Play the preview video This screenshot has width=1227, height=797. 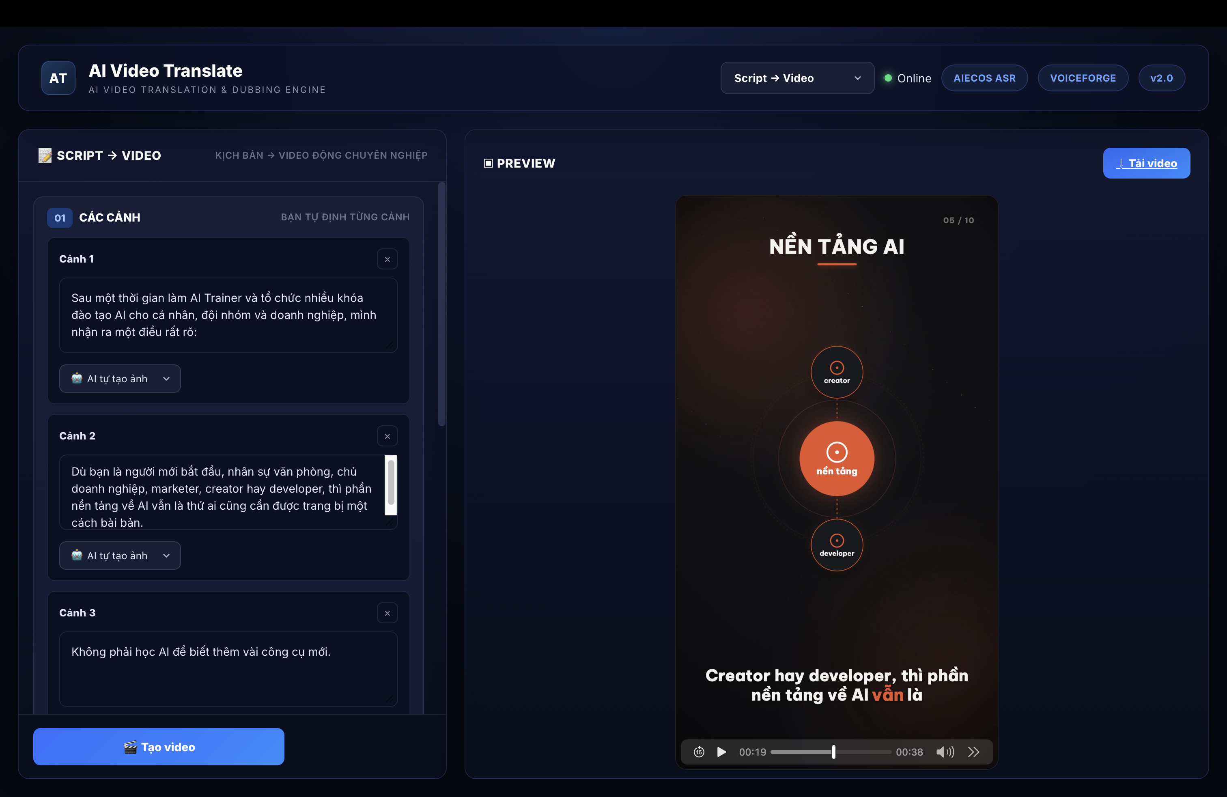[722, 752]
